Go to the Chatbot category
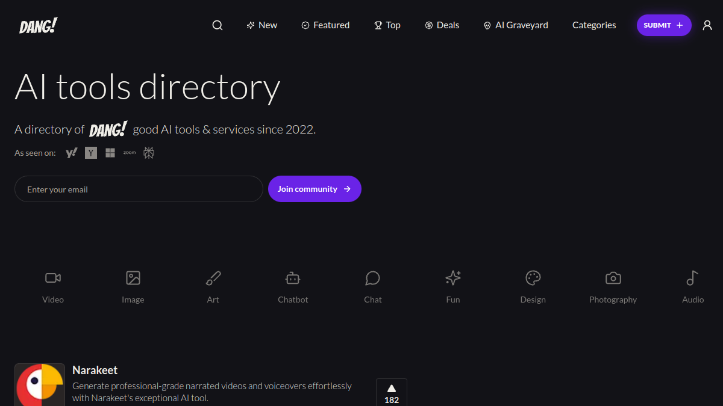723x406 pixels. (293, 287)
